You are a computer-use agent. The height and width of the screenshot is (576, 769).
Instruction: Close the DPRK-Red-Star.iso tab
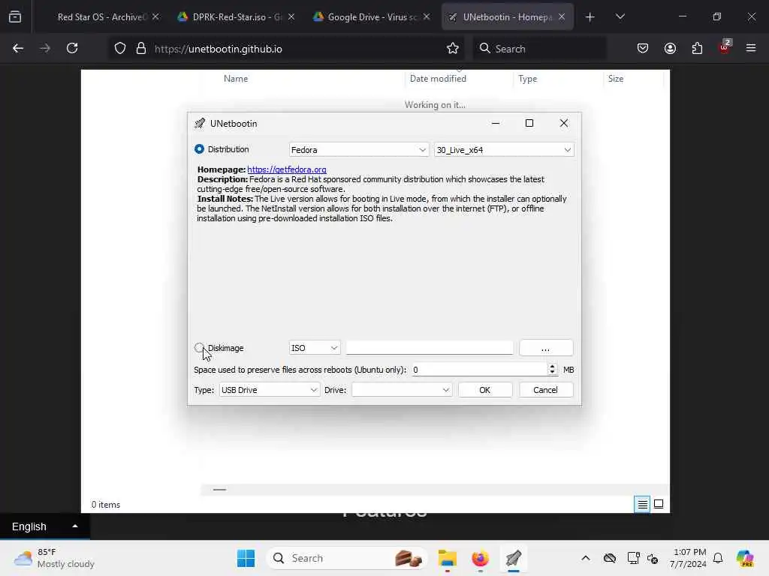point(291,16)
